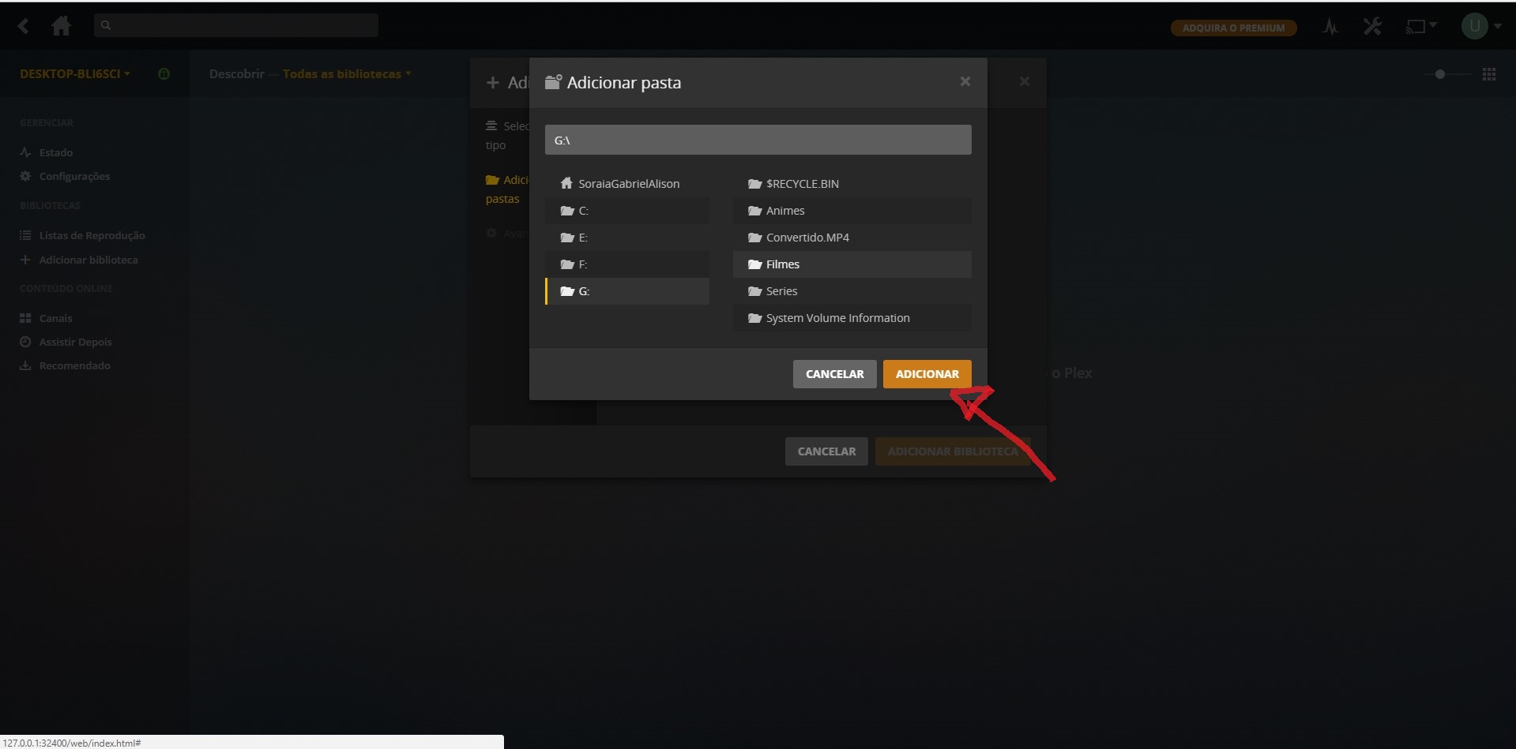Open the Series folder
The image size is (1516, 749).
pyautogui.click(x=852, y=291)
